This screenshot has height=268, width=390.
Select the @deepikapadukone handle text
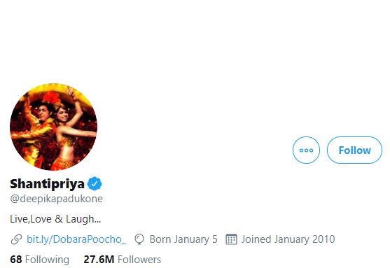click(x=57, y=199)
